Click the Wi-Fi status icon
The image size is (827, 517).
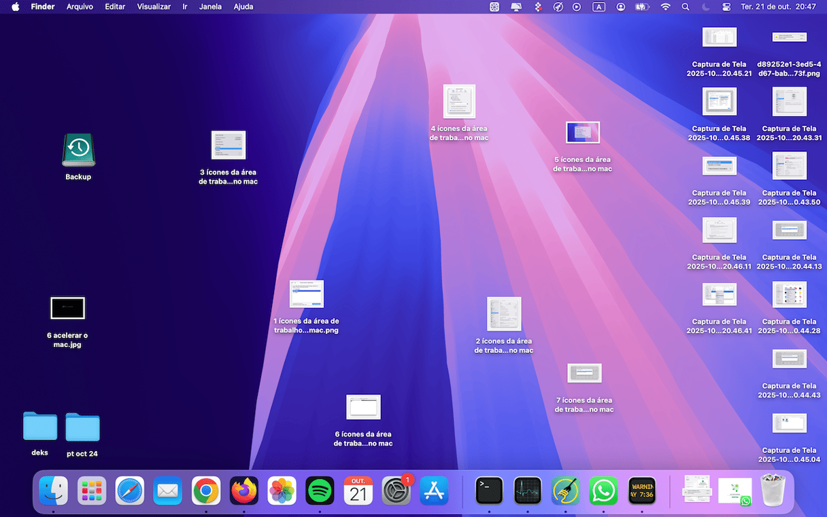(x=665, y=7)
